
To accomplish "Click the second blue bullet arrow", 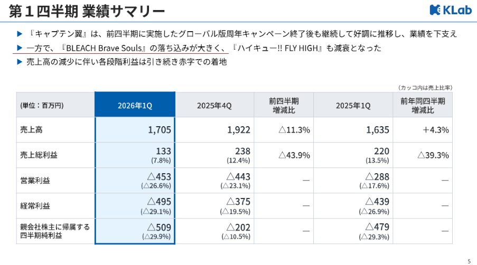I will [x=20, y=48].
